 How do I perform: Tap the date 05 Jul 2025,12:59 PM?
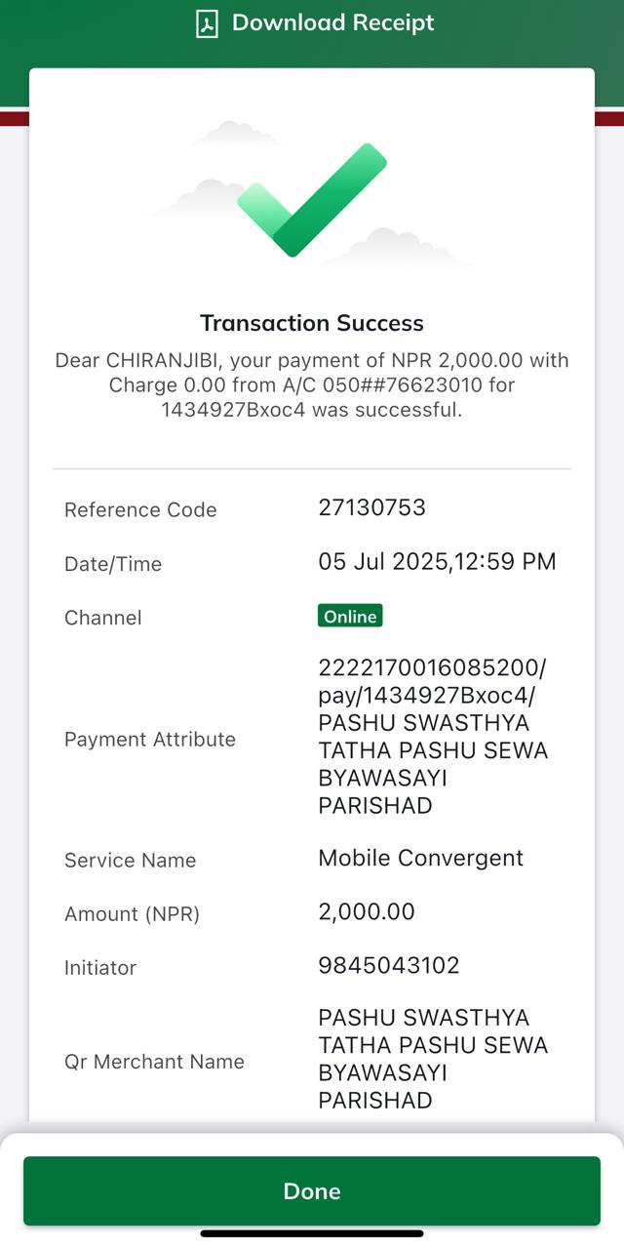point(437,562)
